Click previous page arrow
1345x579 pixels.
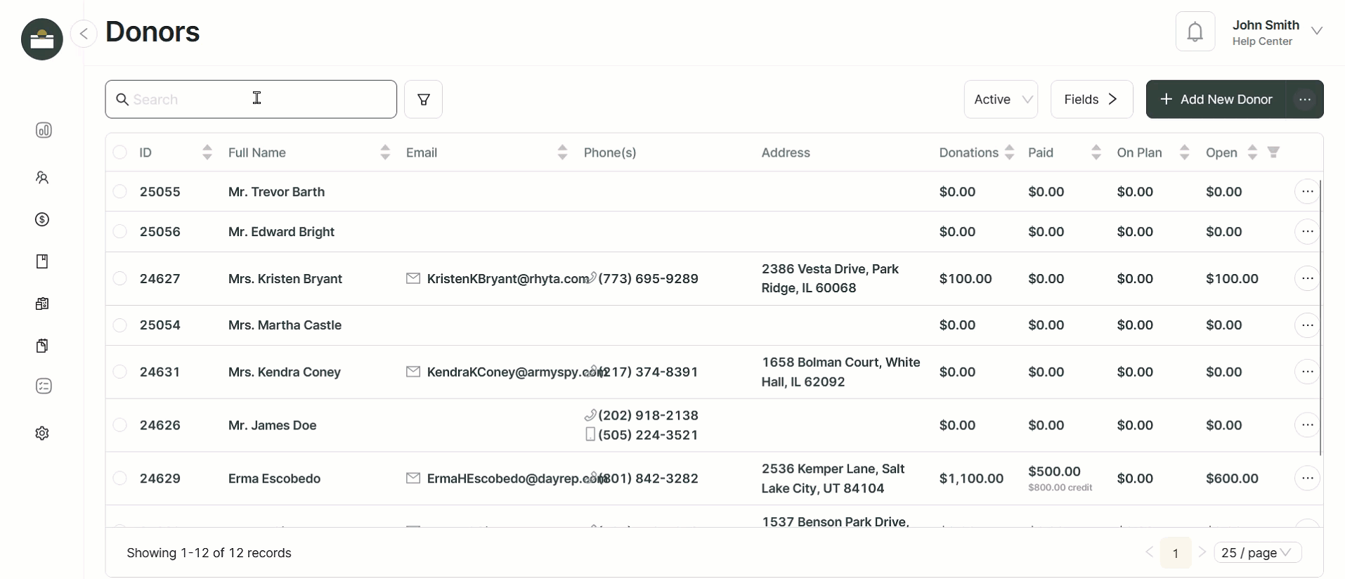click(x=1149, y=552)
